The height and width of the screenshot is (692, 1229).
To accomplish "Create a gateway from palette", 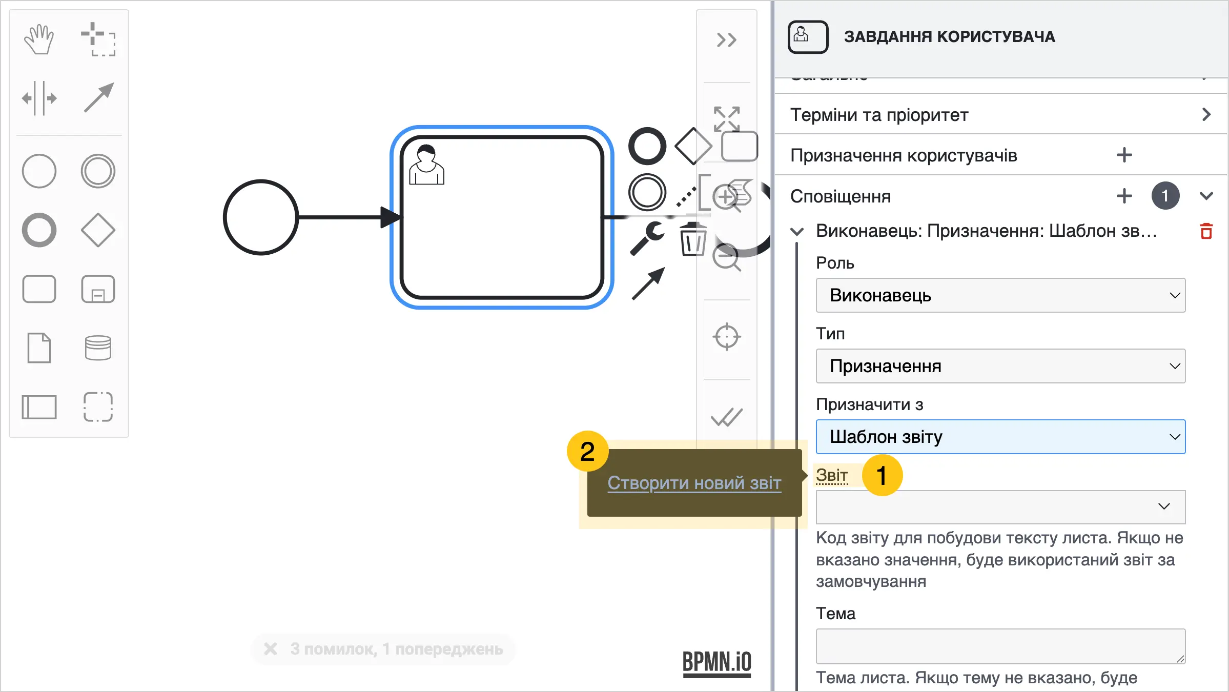I will 98,230.
